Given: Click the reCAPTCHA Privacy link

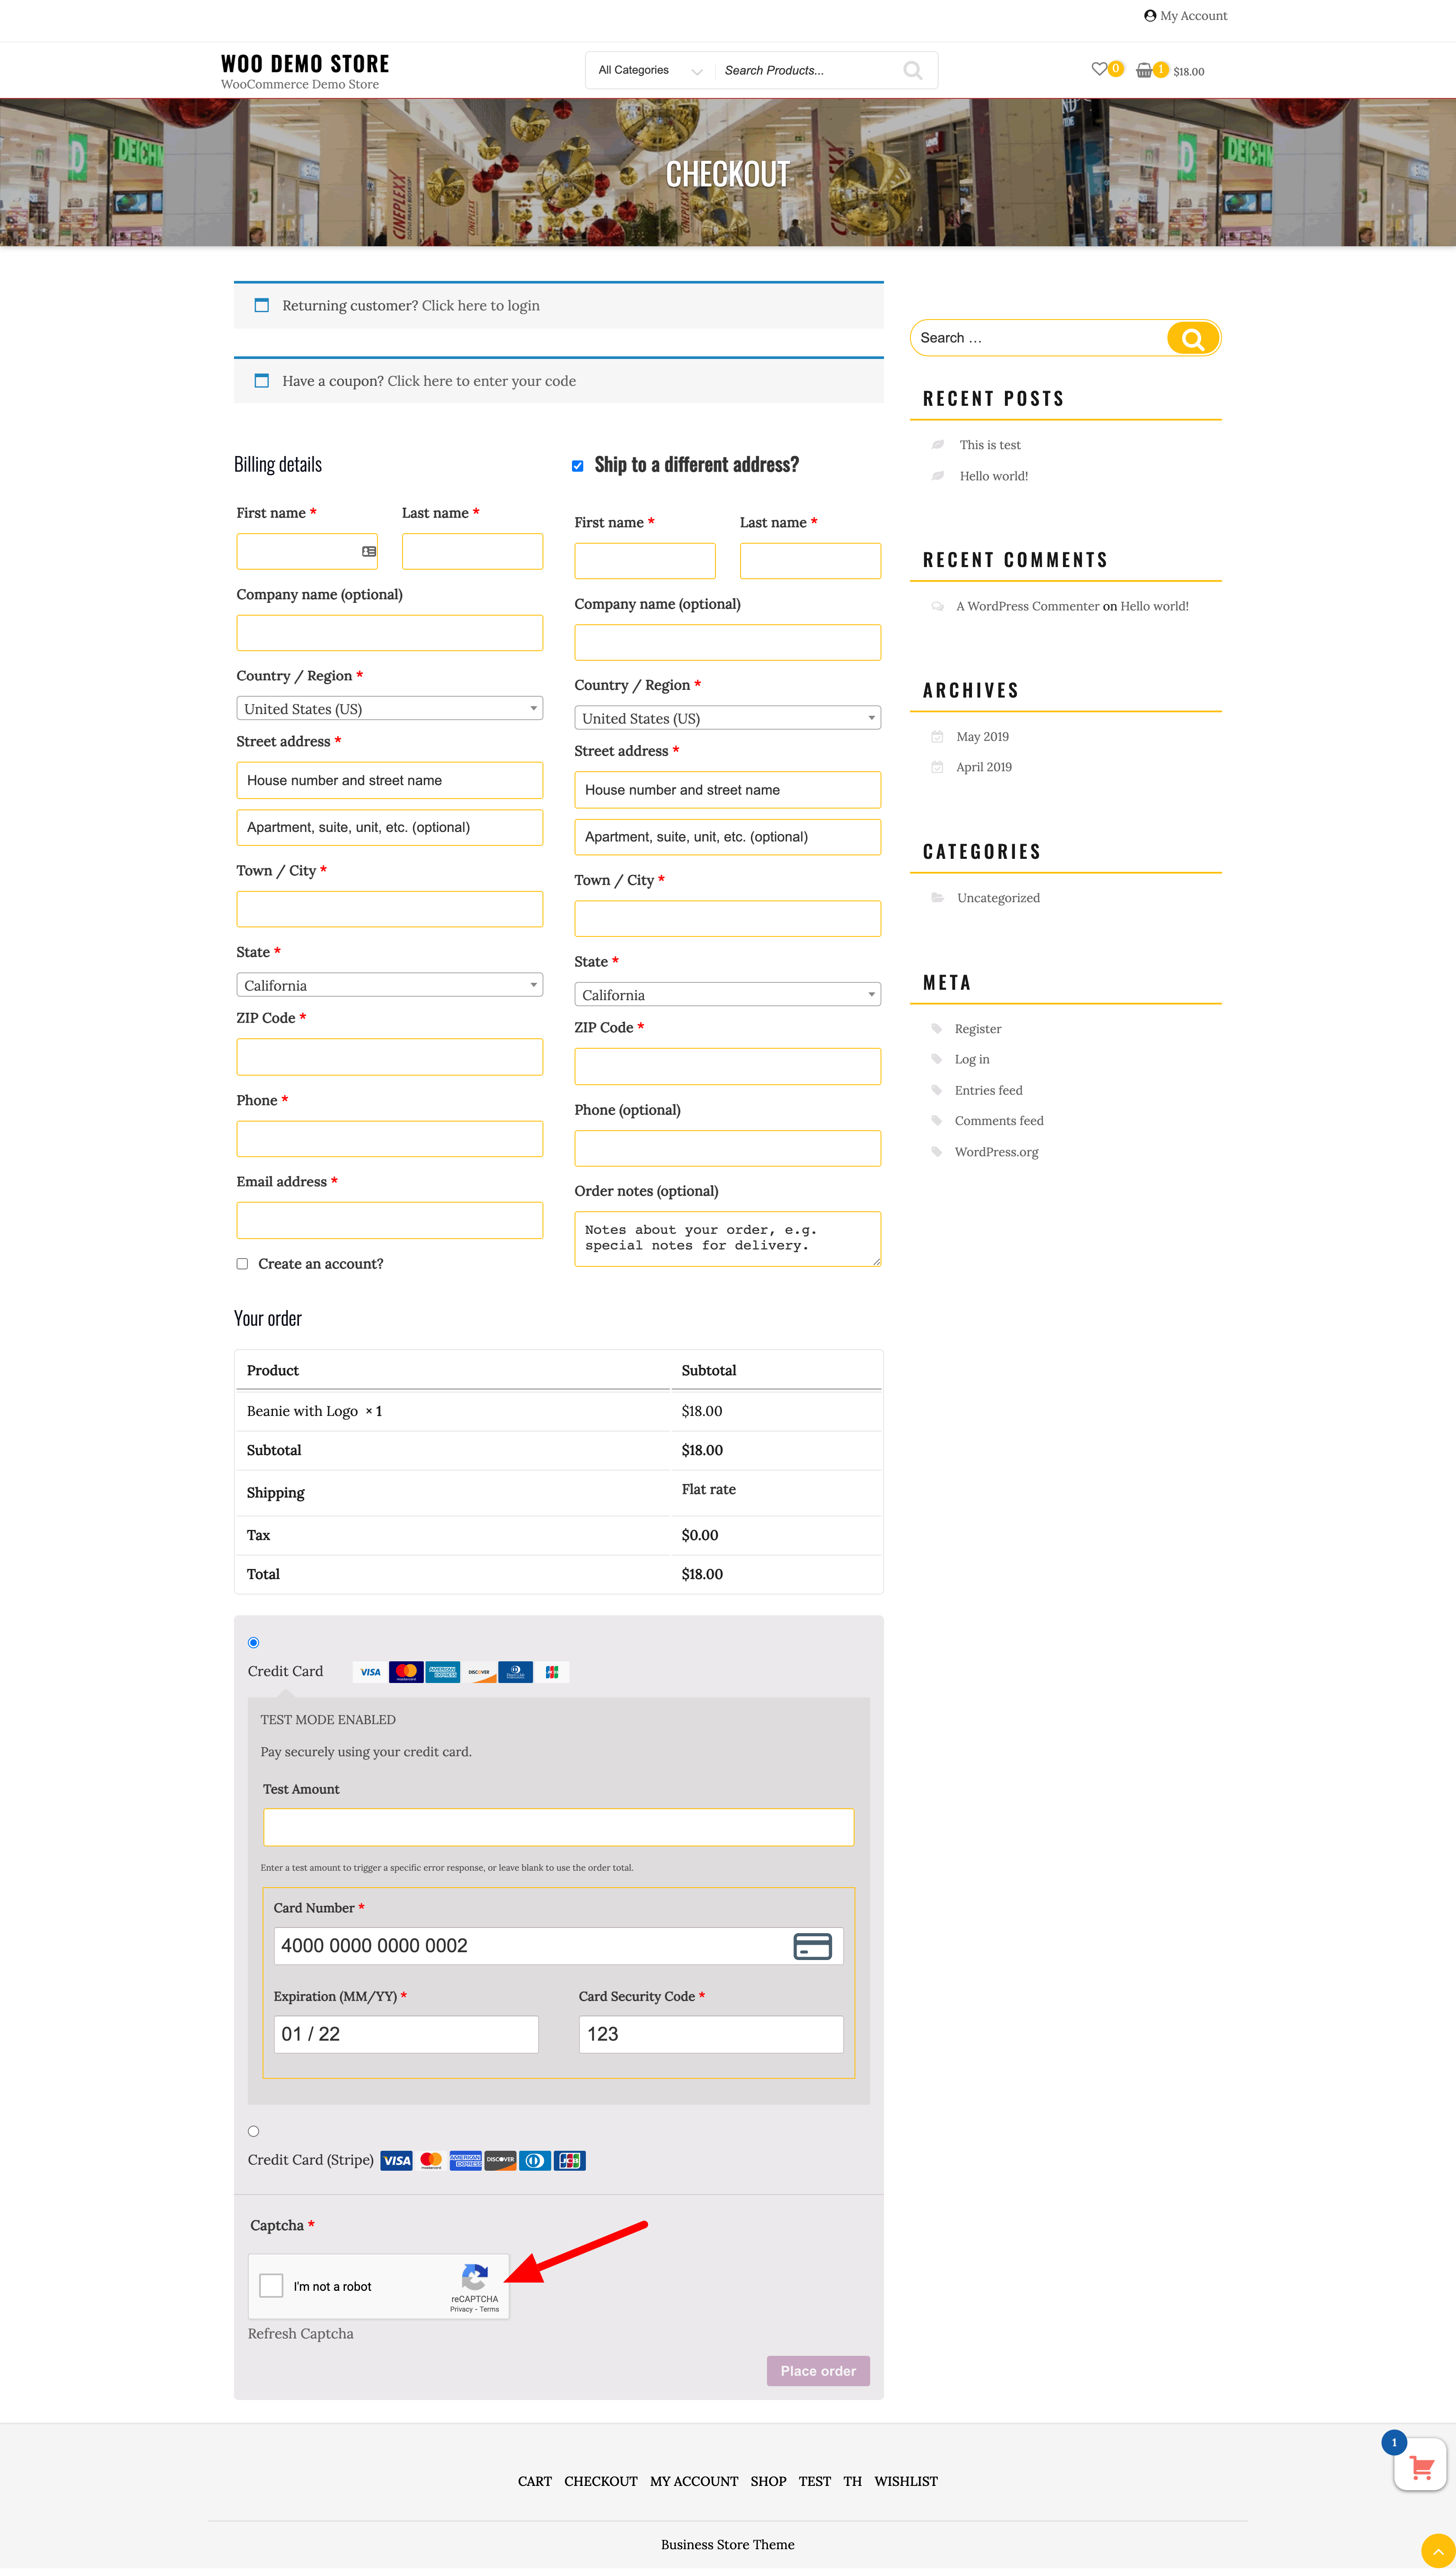Looking at the screenshot, I should pyautogui.click(x=461, y=2310).
